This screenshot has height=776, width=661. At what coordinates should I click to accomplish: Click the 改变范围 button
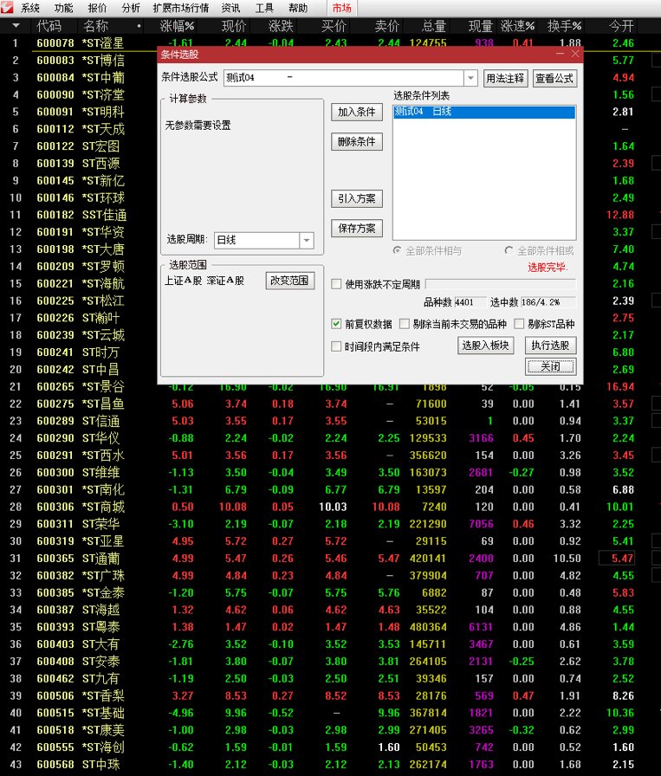click(289, 281)
